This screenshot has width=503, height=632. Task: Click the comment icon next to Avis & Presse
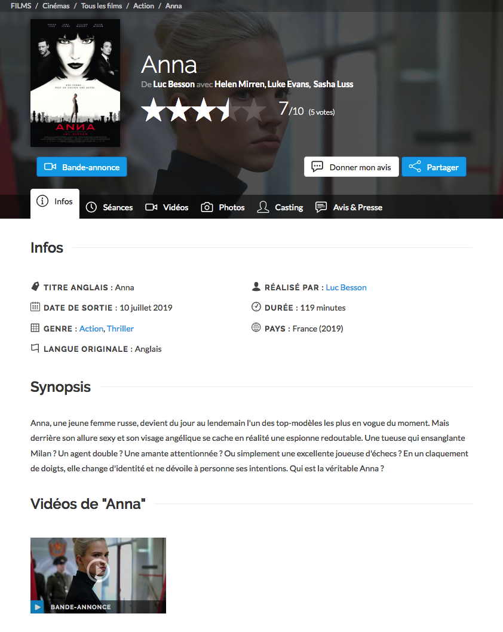coord(321,207)
